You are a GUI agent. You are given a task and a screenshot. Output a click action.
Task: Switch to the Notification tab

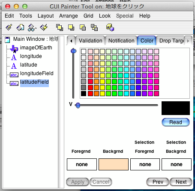[121, 41]
